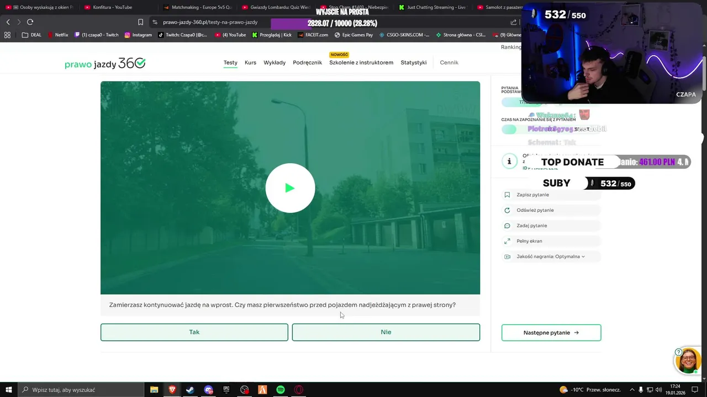
Task: Open Epic Games Launcher from taskbar
Action: click(226, 390)
